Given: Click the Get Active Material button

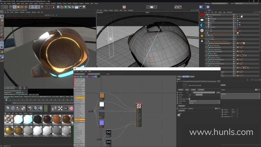Looking at the screenshot, I should coord(80,74).
